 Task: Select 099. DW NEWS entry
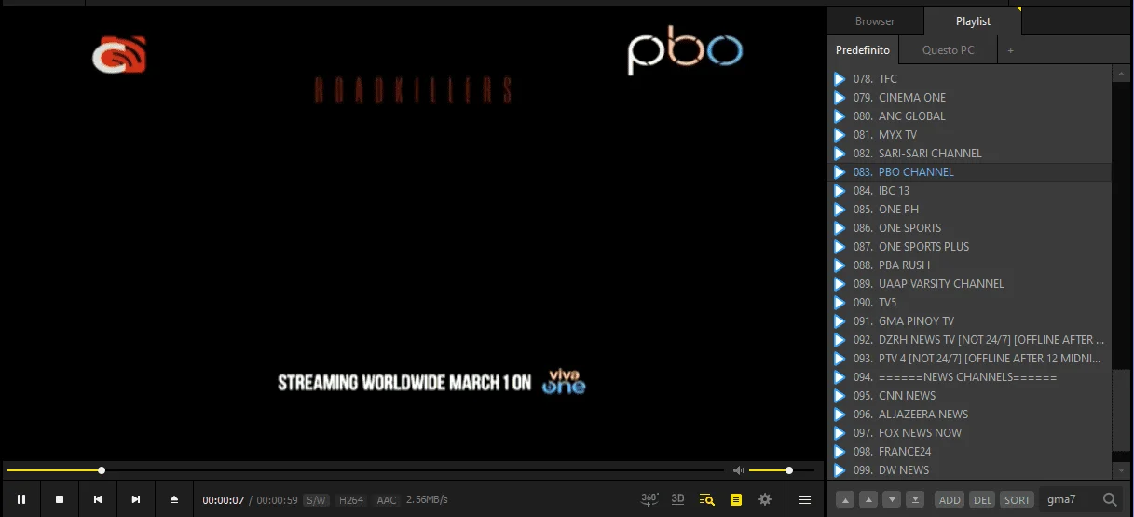click(x=969, y=470)
